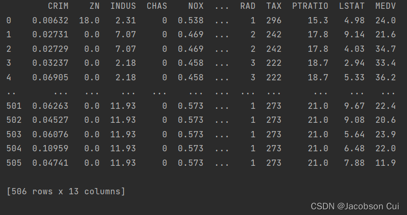The height and width of the screenshot is (215, 407).
Task: Click MEDV value 22.4
Action: 385,106
